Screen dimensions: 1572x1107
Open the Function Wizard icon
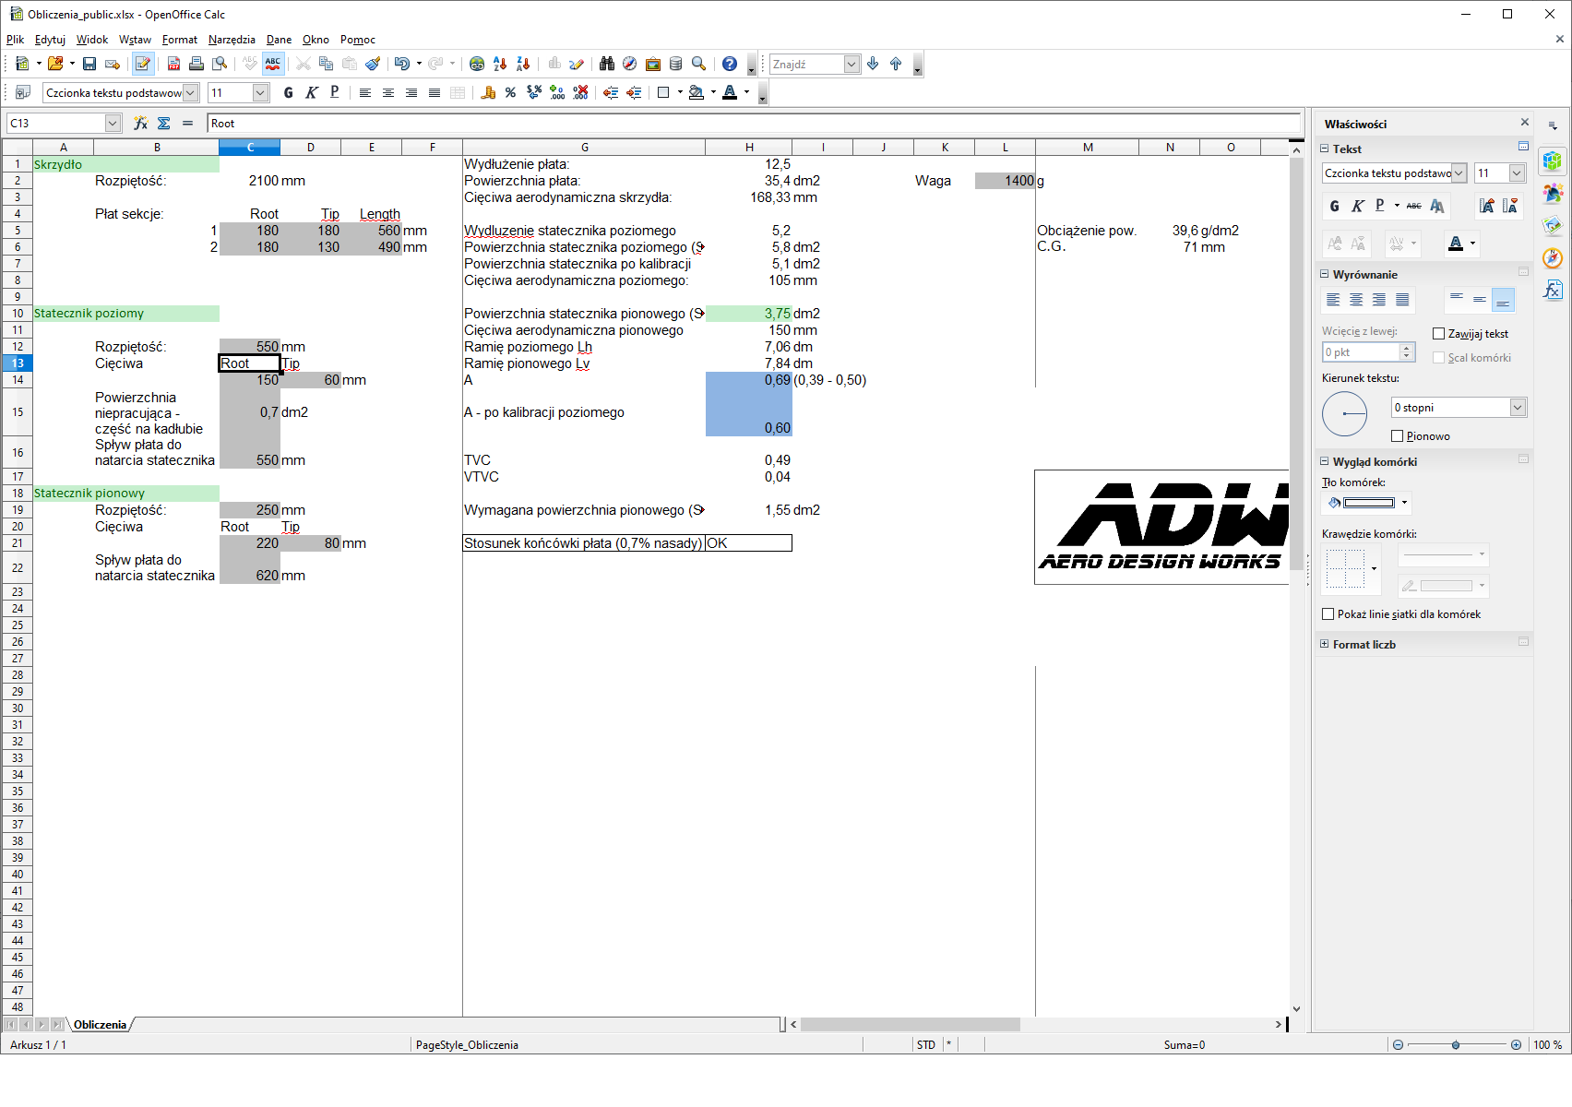click(140, 123)
